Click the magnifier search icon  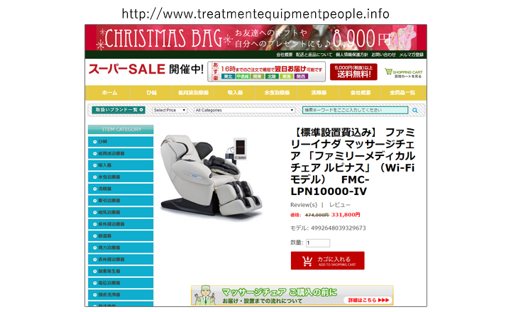tap(415, 111)
